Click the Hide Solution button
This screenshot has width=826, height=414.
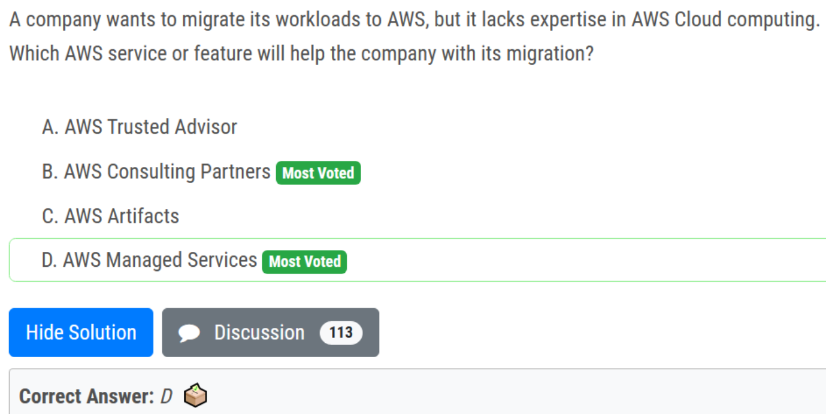tap(81, 333)
